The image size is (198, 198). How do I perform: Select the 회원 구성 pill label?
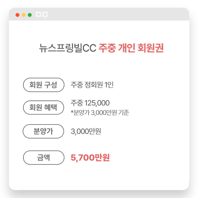click(44, 85)
